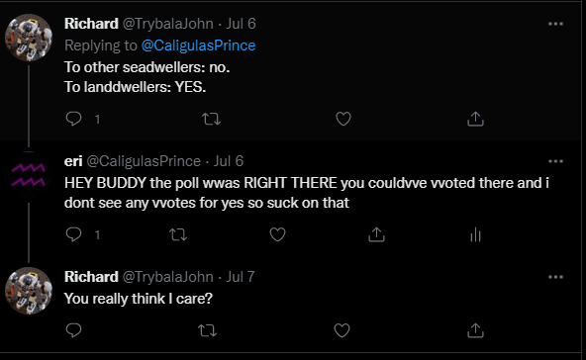Image resolution: width=586 pixels, height=360 pixels.
Task: Like eri's HEY BUDDY tweet
Action: coord(277,234)
